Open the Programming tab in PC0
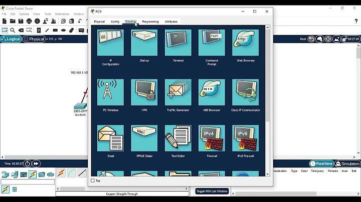This screenshot has width=361, height=202. coord(150,21)
